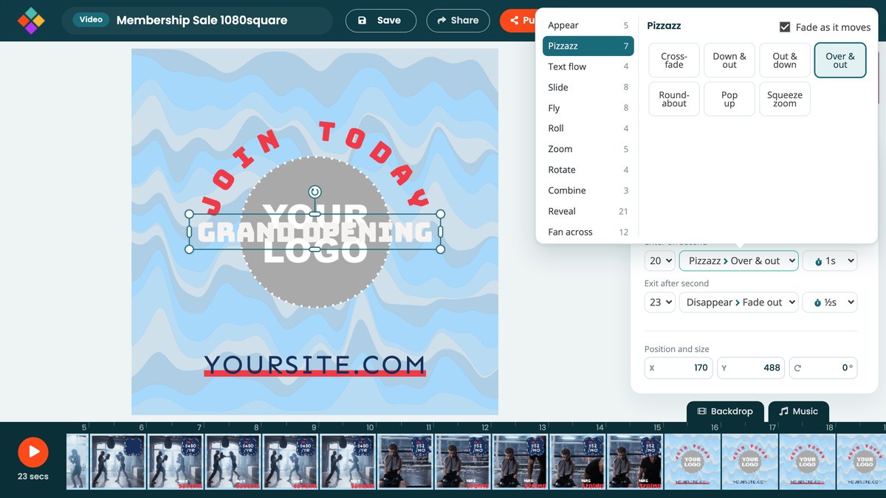Select the curved JOIN TODAY text

click(315, 167)
